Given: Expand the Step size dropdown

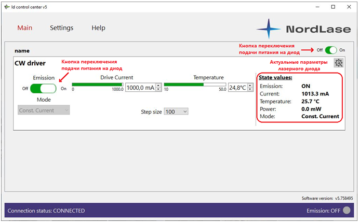Looking at the screenshot, I should (176, 112).
